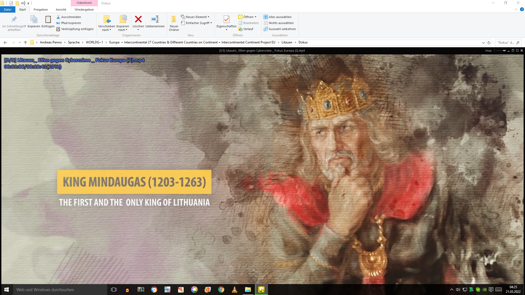Click the red Löschen delete icon
This screenshot has width=525, height=295.
tap(138, 19)
